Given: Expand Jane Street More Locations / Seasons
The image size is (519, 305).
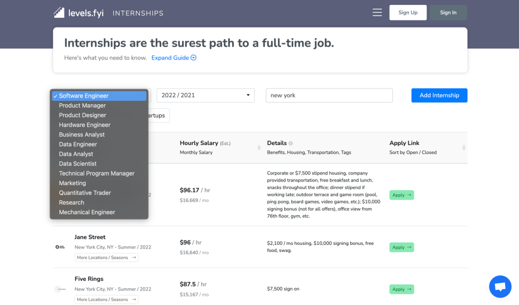Looking at the screenshot, I should tap(106, 258).
